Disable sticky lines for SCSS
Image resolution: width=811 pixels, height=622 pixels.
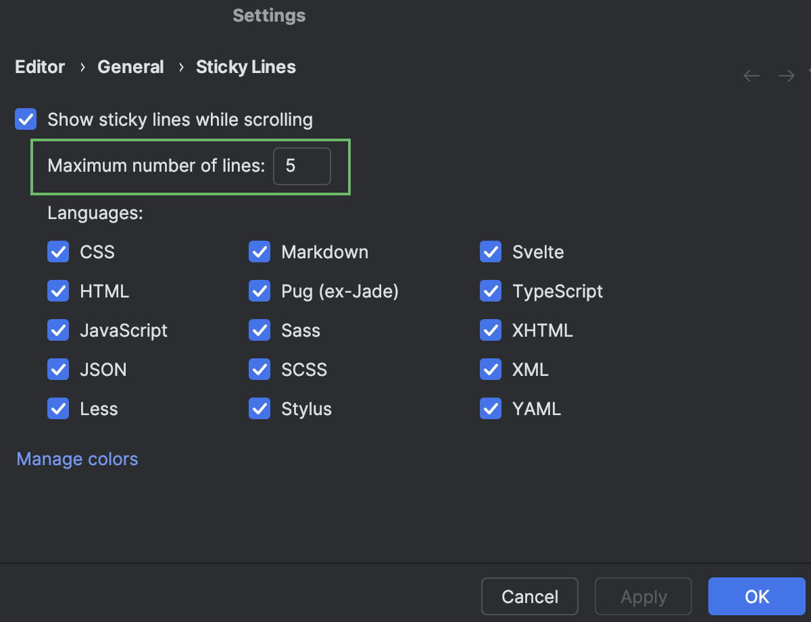260,369
